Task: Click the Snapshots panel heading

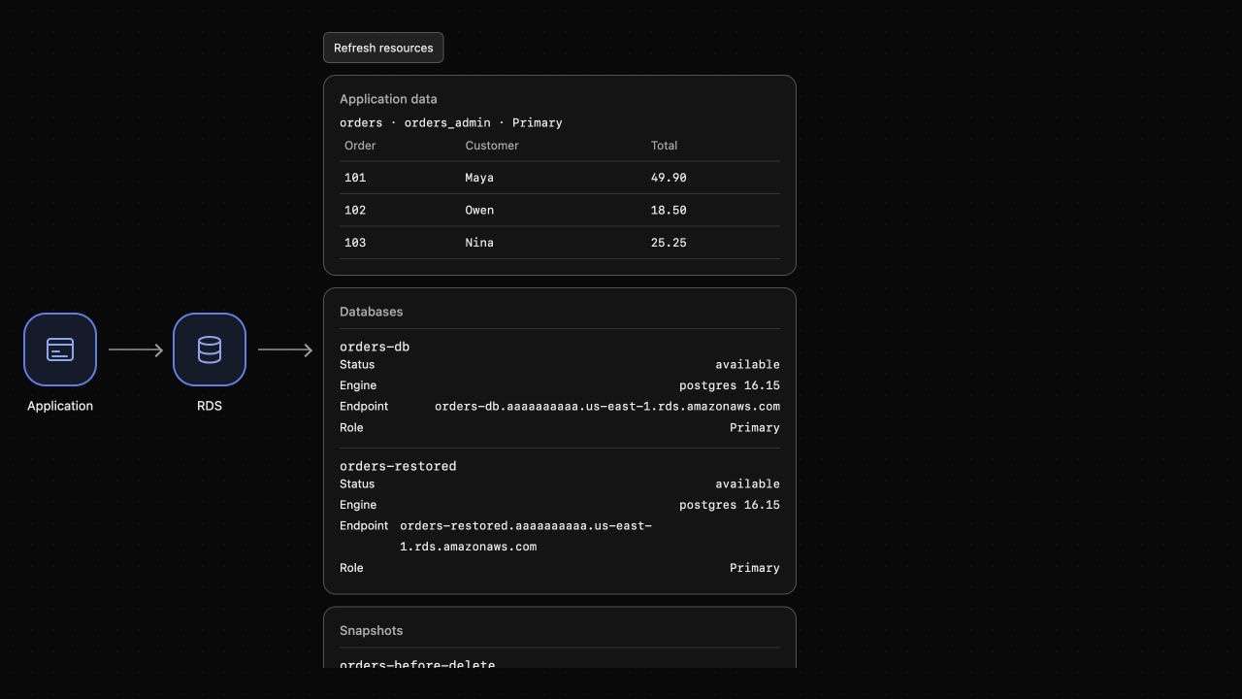Action: point(371,631)
